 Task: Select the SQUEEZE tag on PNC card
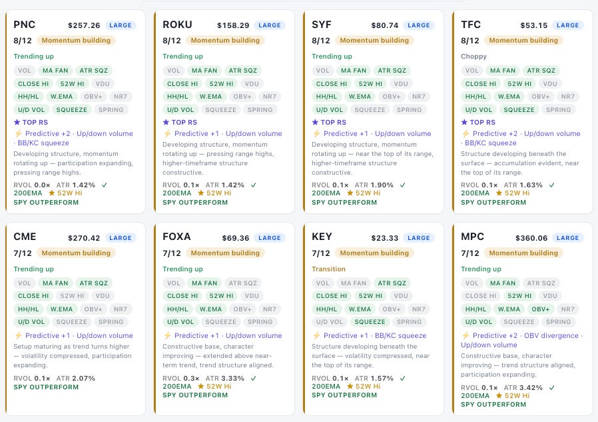[x=72, y=110]
